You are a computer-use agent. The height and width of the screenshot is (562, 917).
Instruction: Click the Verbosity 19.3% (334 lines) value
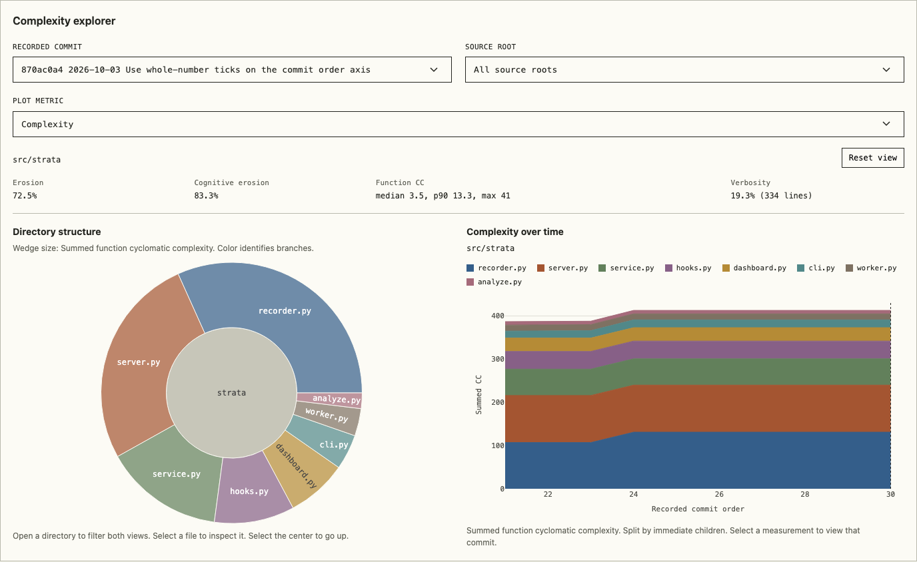771,196
